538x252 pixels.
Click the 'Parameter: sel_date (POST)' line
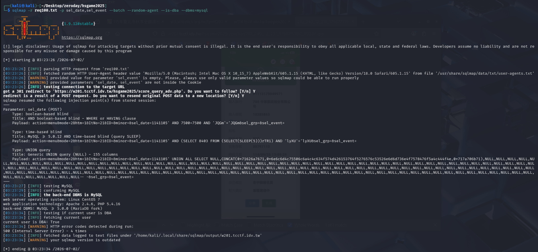[x=32, y=109]
